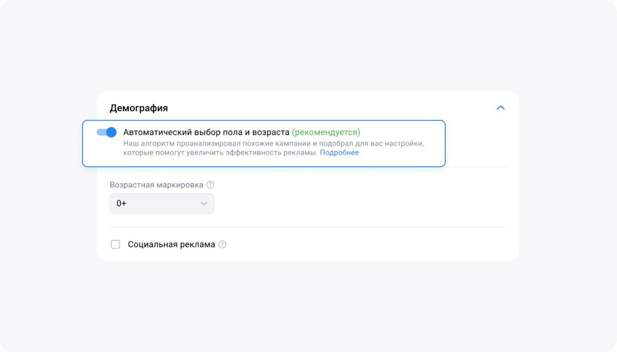
Task: Click the word Демография in the card header
Action: click(139, 108)
